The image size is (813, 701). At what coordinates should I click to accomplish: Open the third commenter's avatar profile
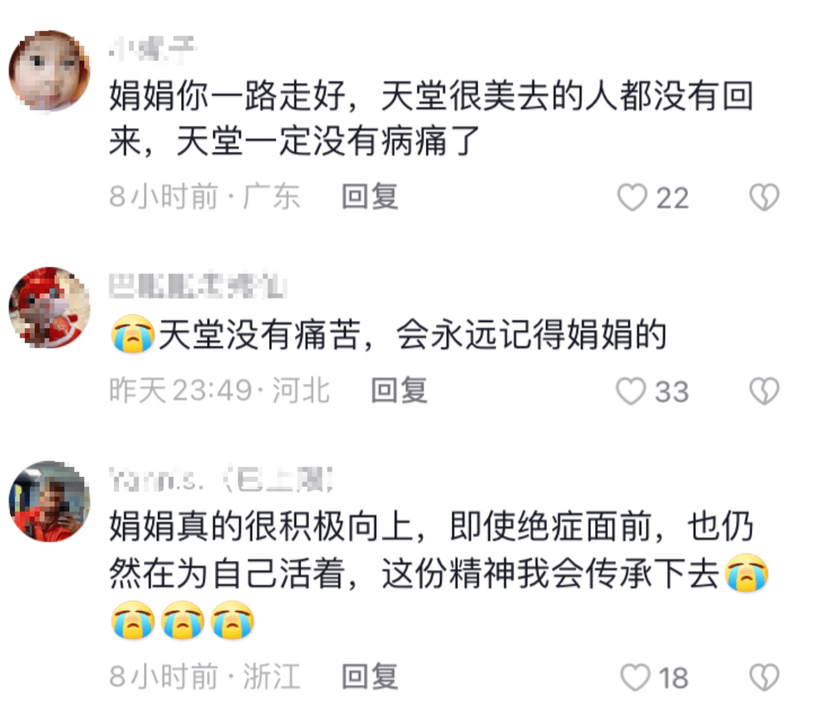tap(50, 501)
